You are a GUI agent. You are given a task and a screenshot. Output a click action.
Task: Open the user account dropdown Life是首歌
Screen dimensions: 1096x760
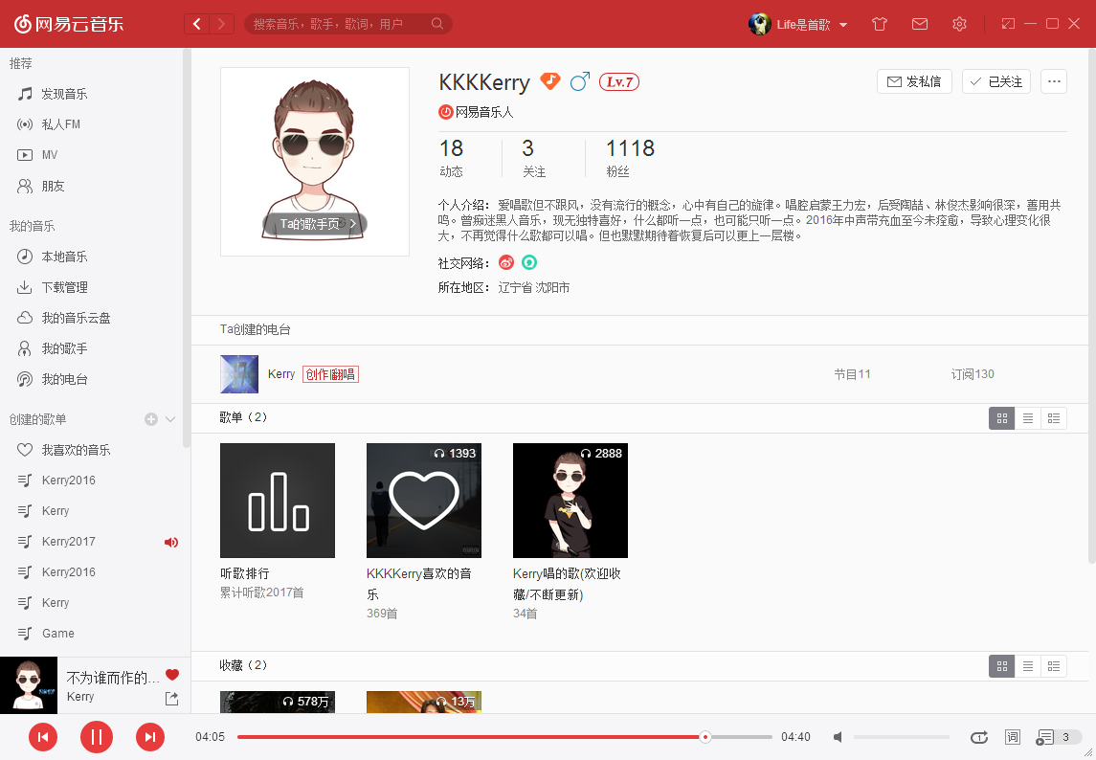tap(811, 25)
